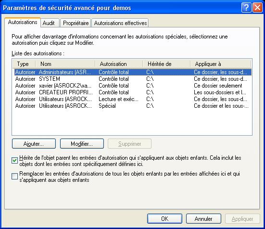The width and height of the screenshot is (265, 229).
Task: Select the SYSTEM permission entry
Action: click(133, 79)
